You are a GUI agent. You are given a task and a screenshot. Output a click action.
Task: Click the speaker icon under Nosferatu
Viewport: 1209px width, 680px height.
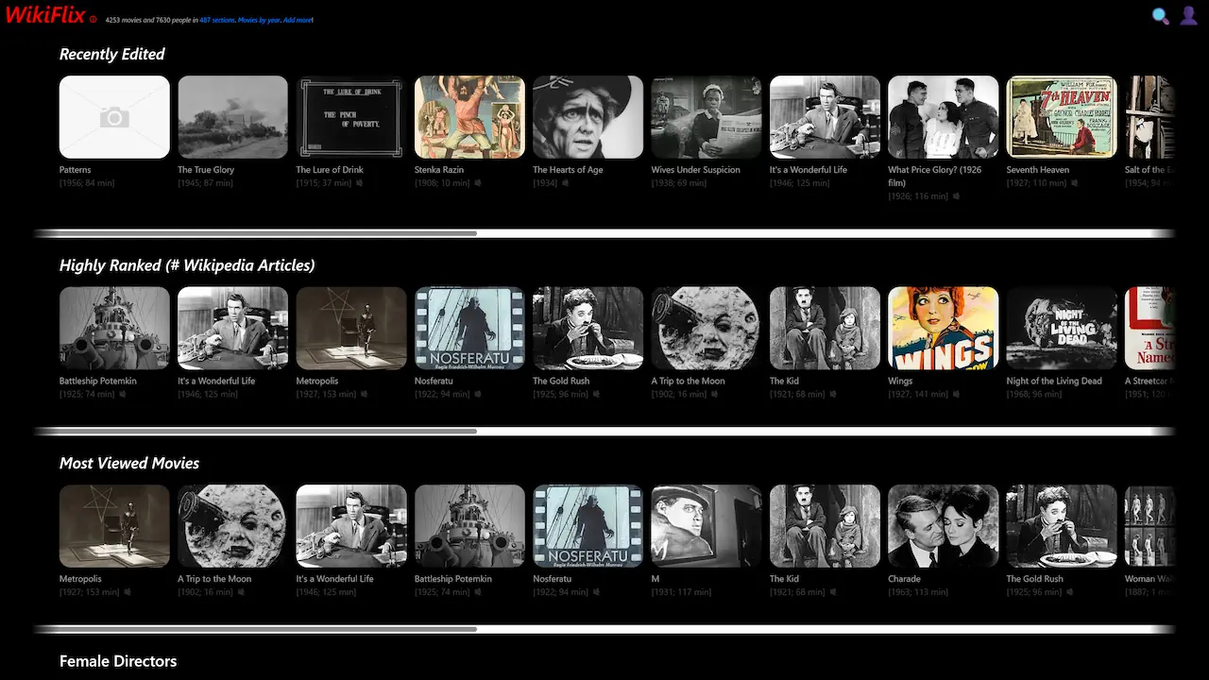tap(478, 394)
